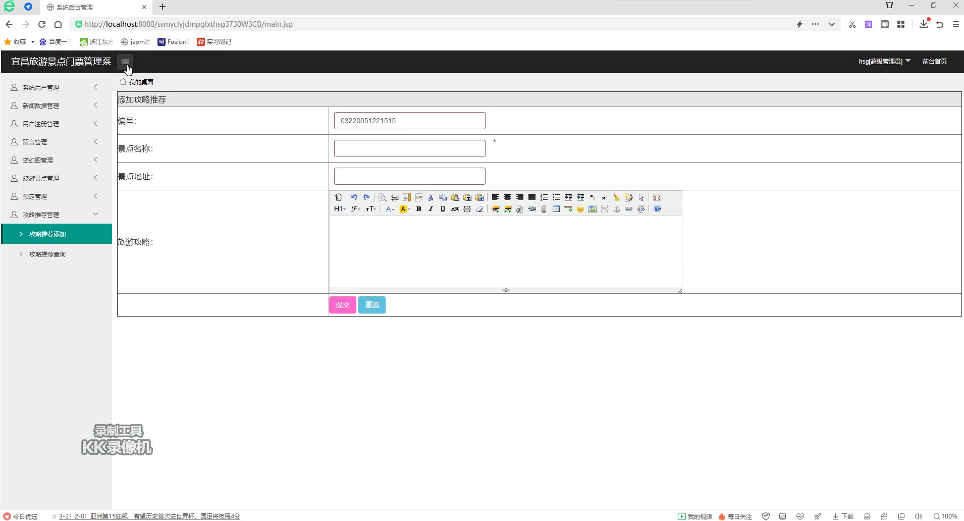The height and width of the screenshot is (521, 964).
Task: Expand the 预定管理 menu
Action: pyautogui.click(x=56, y=196)
